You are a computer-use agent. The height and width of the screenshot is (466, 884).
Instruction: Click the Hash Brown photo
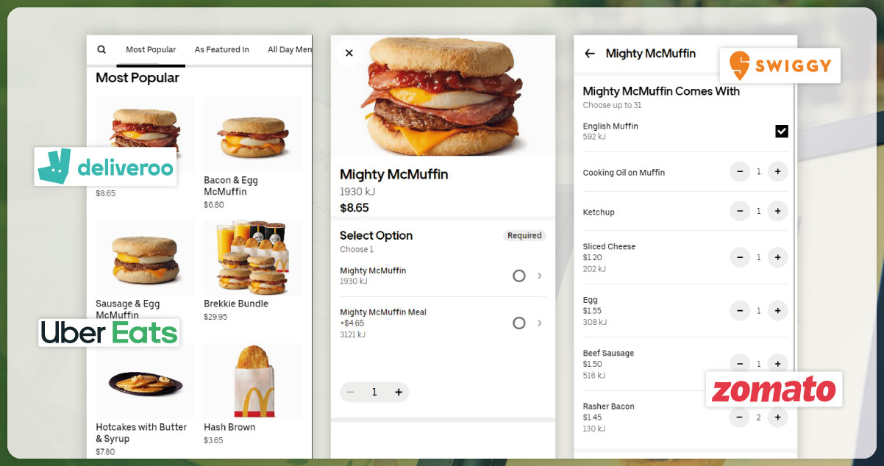253,381
